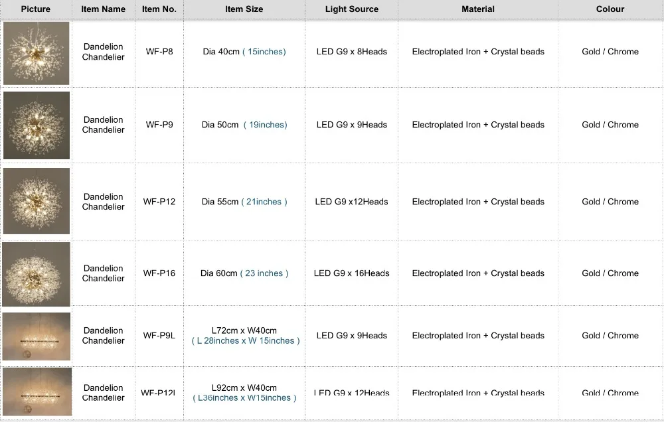
Task: Click the Picture column header
Action: click(36, 9)
